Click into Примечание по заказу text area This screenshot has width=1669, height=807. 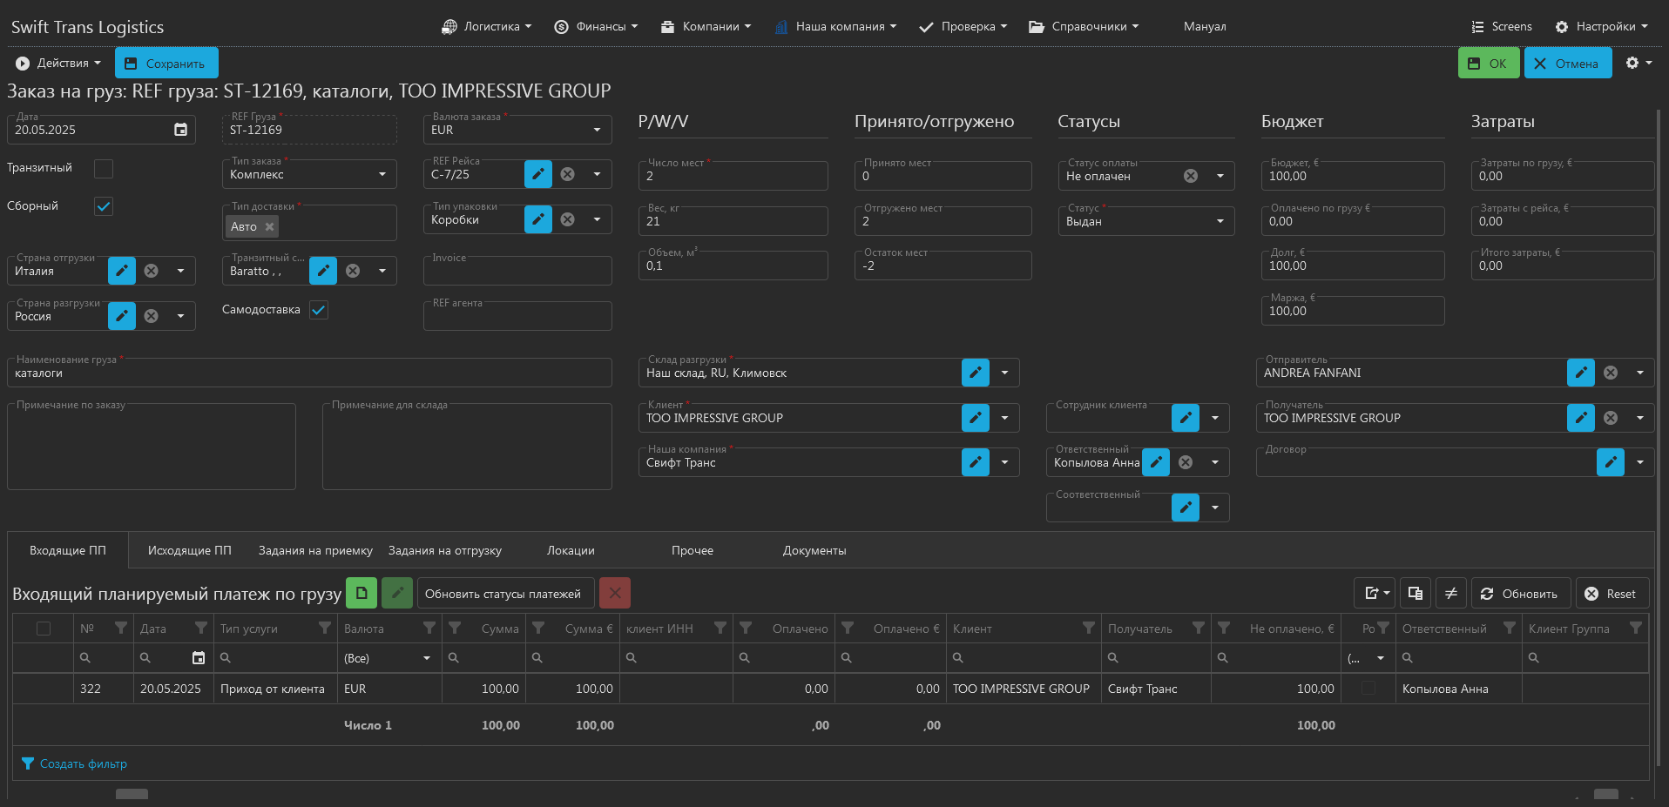point(152,446)
